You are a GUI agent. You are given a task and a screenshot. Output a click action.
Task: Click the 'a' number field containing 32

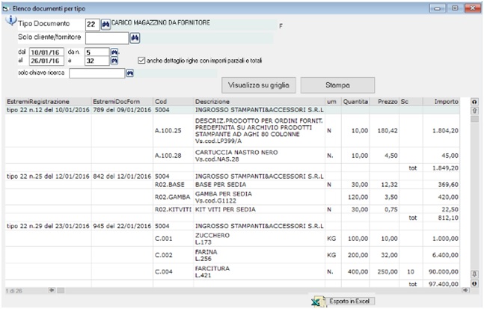pos(97,61)
